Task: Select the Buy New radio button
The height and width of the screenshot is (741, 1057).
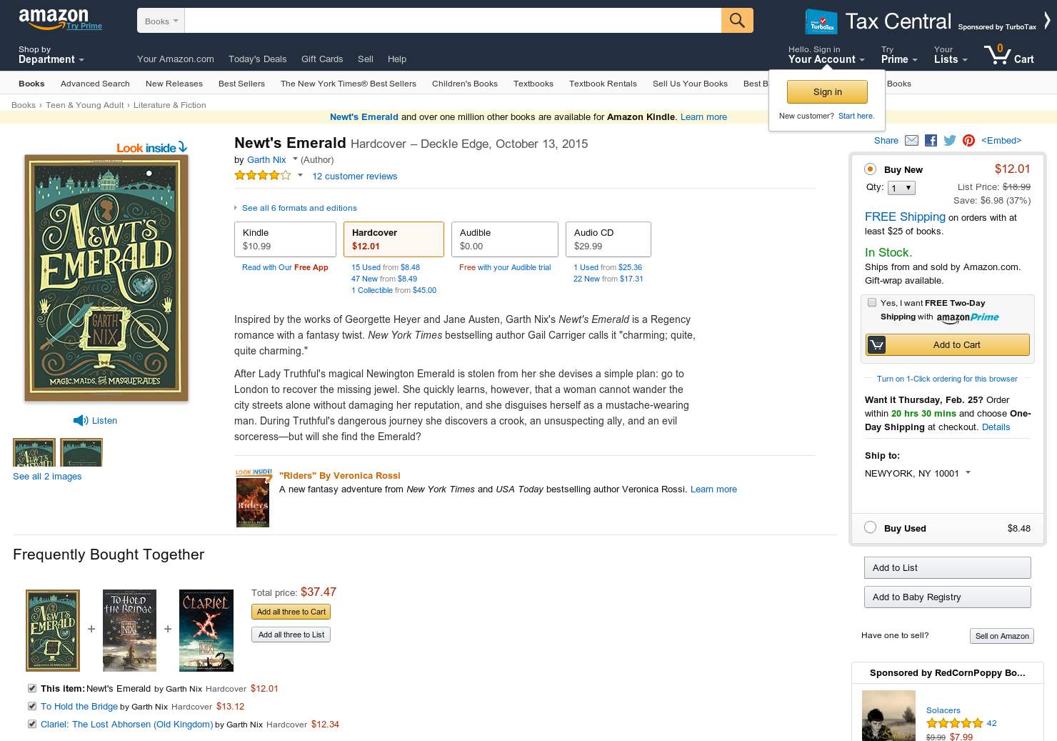Action: coord(870,169)
